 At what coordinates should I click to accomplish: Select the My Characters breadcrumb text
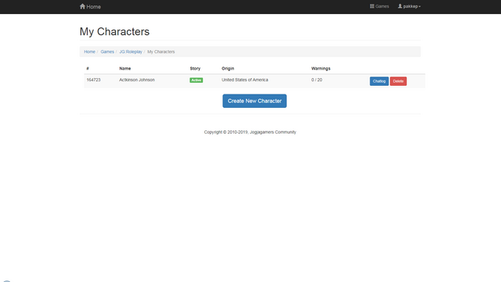tap(161, 52)
